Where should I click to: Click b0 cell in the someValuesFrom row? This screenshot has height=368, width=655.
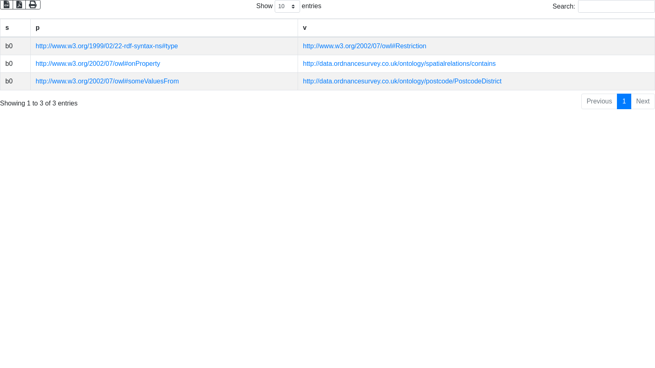click(9, 81)
